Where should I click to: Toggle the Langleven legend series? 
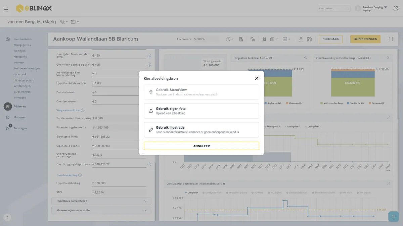point(192,193)
